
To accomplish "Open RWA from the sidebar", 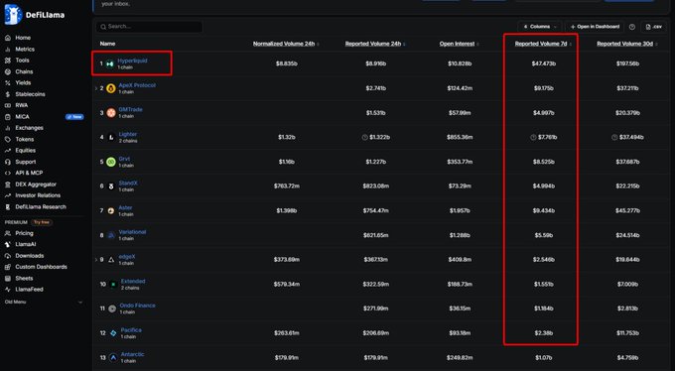I will coord(22,105).
